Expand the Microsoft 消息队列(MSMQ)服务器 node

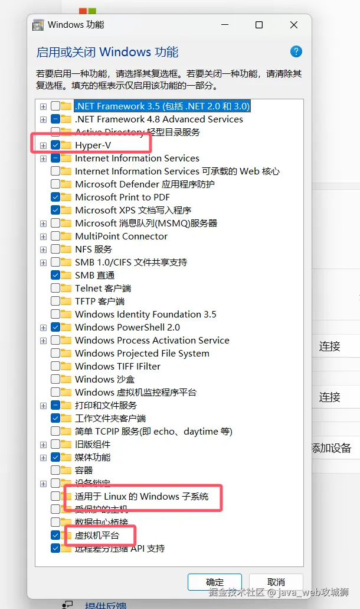click(44, 223)
